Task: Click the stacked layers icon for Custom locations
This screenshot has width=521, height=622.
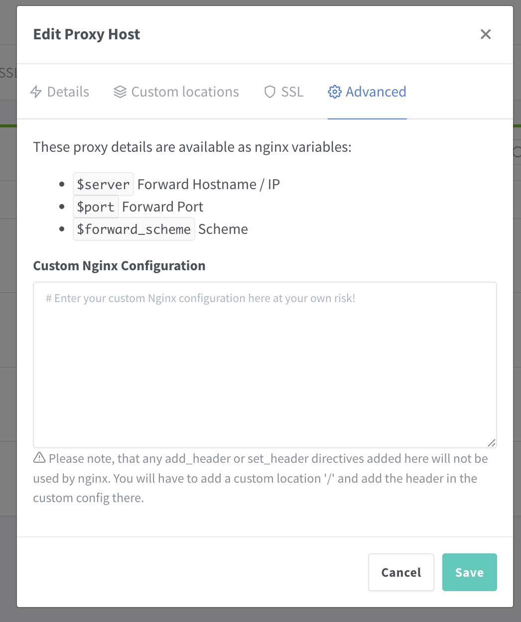Action: tap(120, 92)
